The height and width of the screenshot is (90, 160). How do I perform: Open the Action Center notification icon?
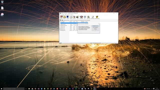154,89
